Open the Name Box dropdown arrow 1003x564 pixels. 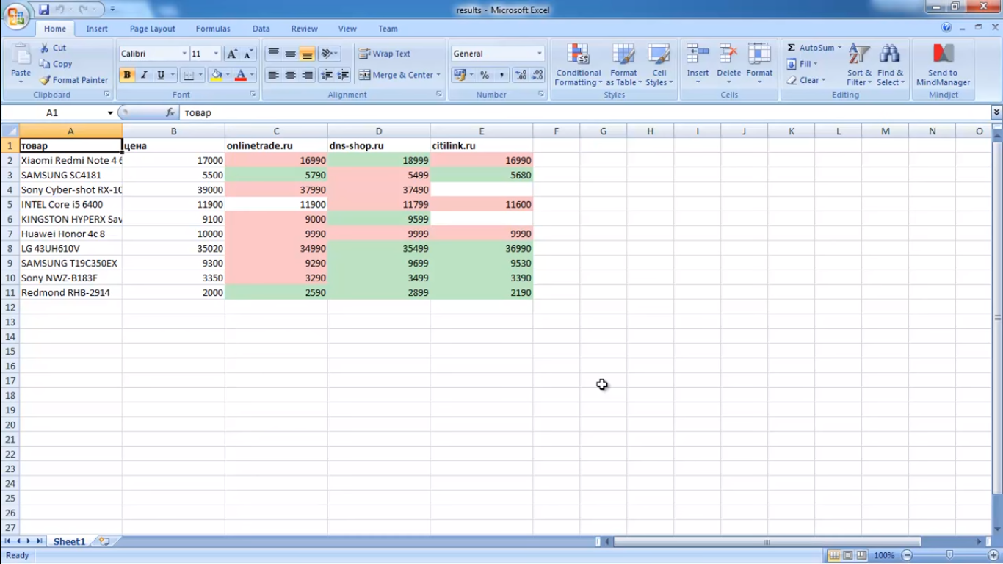110,113
